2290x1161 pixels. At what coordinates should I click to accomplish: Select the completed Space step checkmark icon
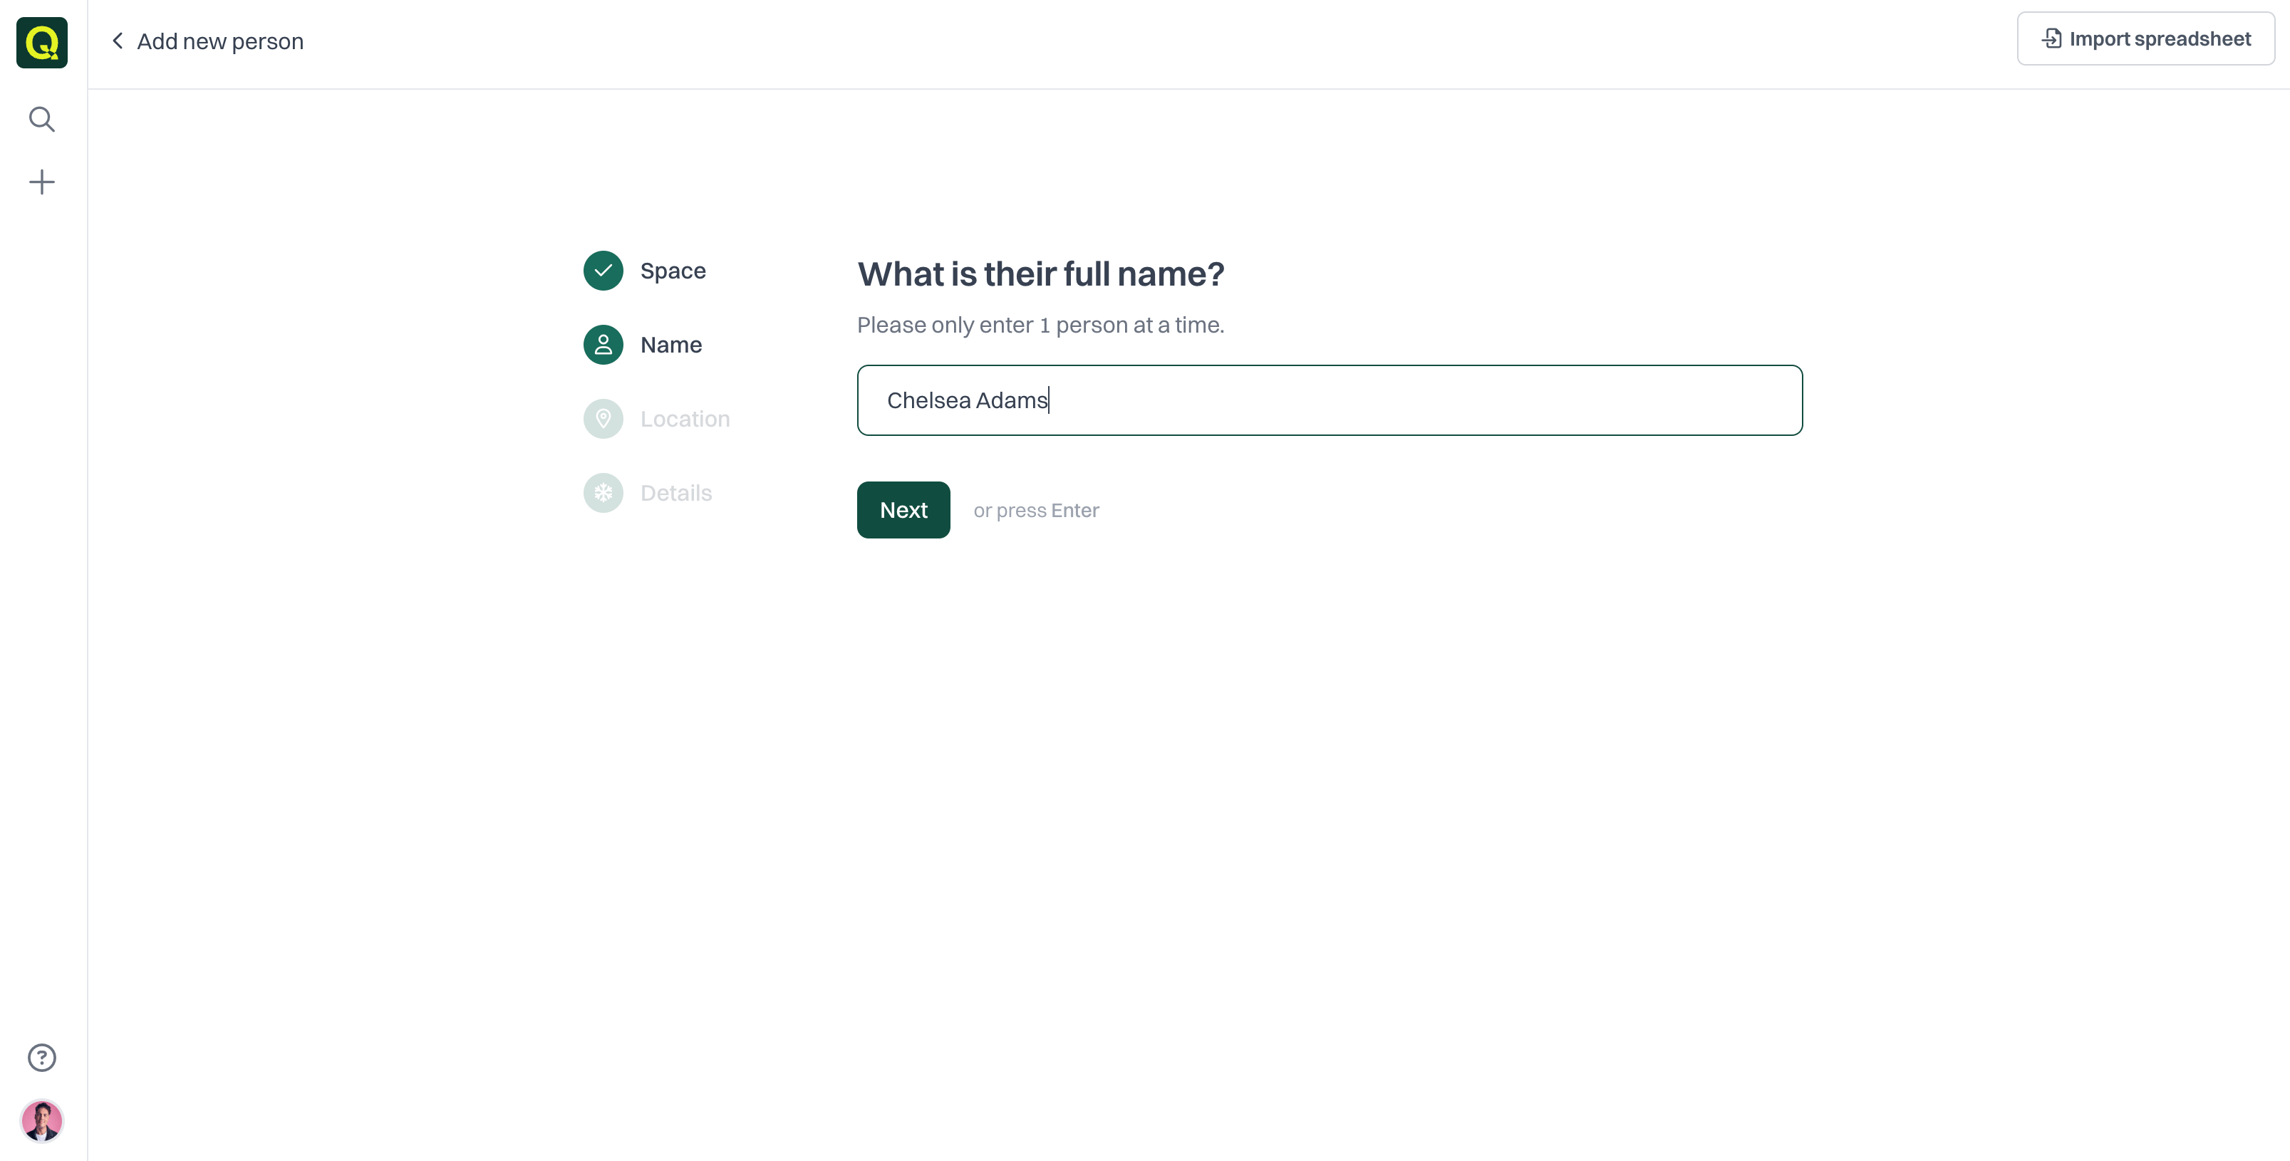[x=603, y=270]
